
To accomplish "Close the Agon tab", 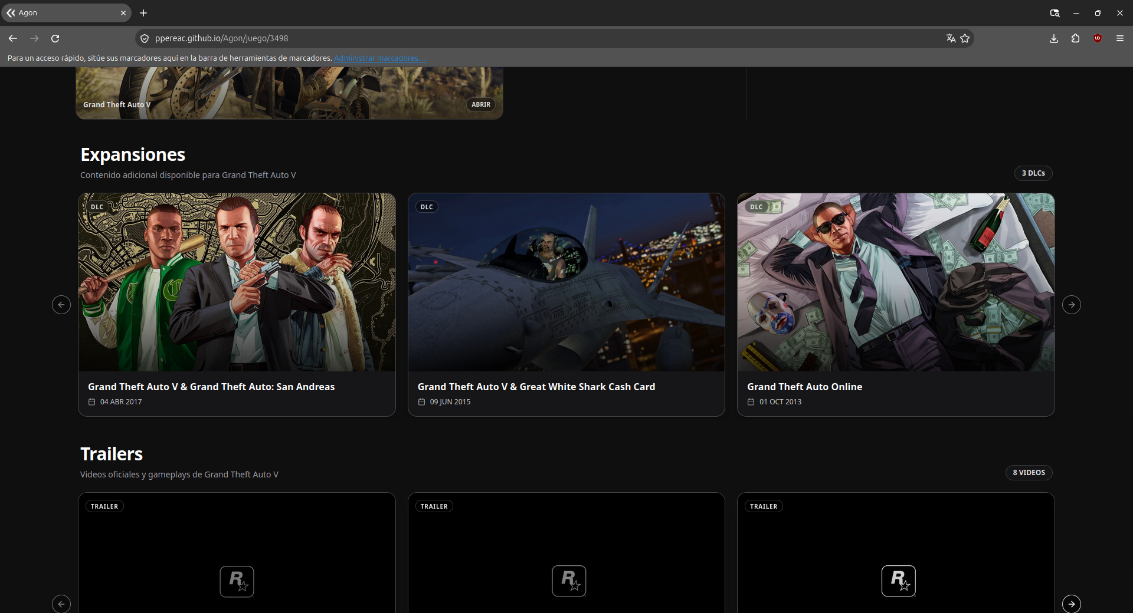I will tap(123, 13).
